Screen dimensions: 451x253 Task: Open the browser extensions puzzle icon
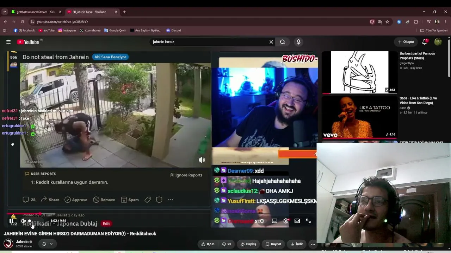(416, 22)
